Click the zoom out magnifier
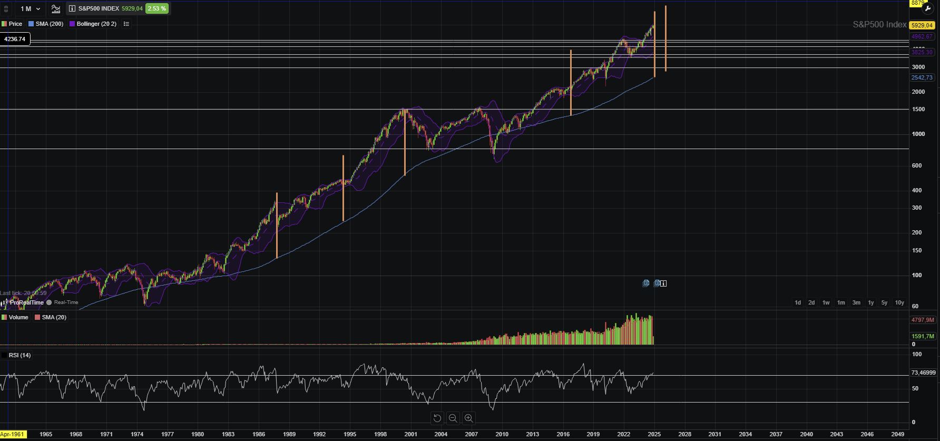The width and height of the screenshot is (940, 441). [453, 418]
